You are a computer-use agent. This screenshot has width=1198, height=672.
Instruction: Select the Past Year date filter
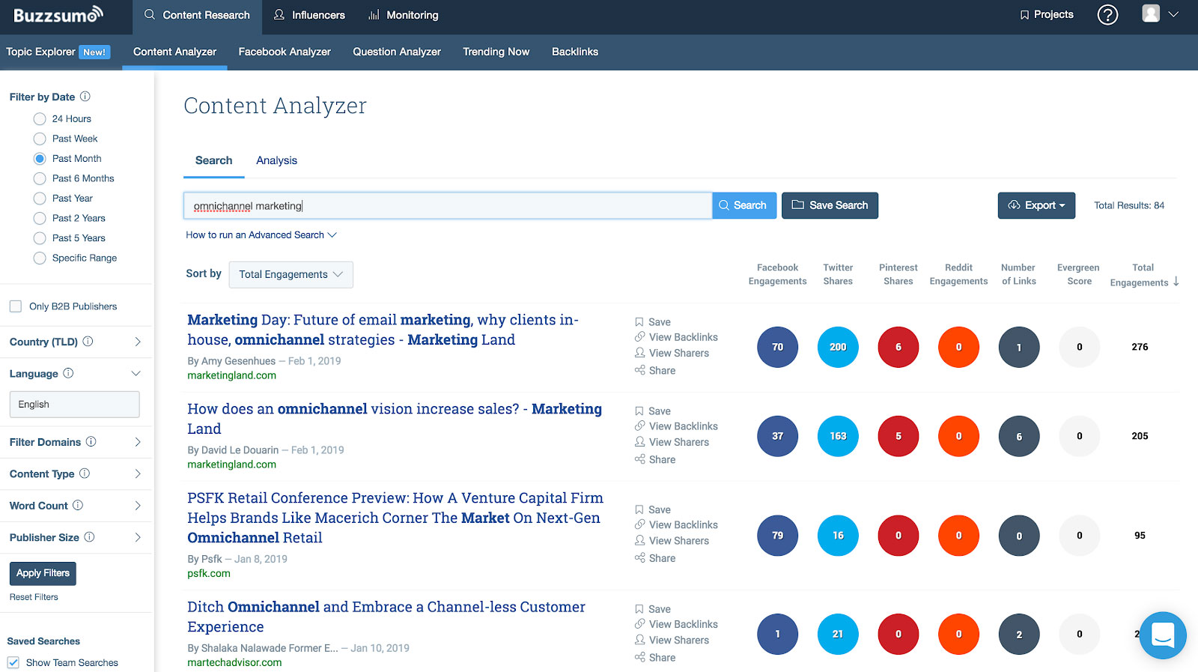coord(40,199)
